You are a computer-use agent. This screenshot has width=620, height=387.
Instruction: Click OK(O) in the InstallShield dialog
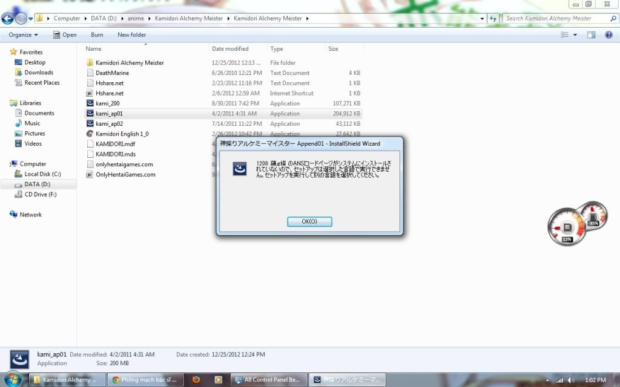tap(309, 221)
